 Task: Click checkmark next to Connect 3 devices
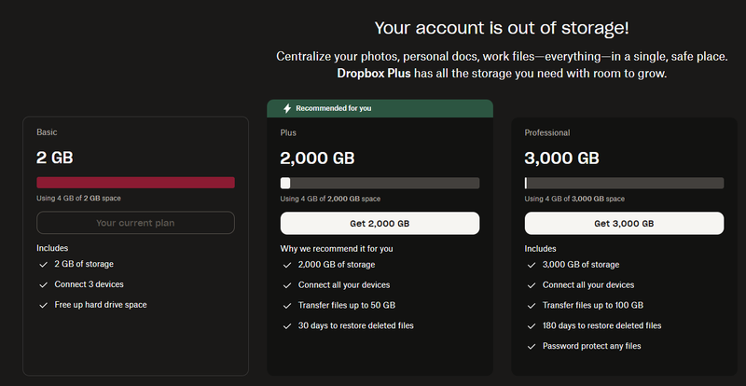43,284
